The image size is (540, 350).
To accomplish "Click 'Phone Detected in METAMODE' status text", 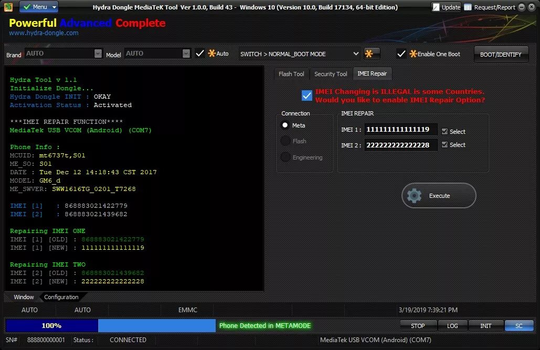I will coord(265,325).
